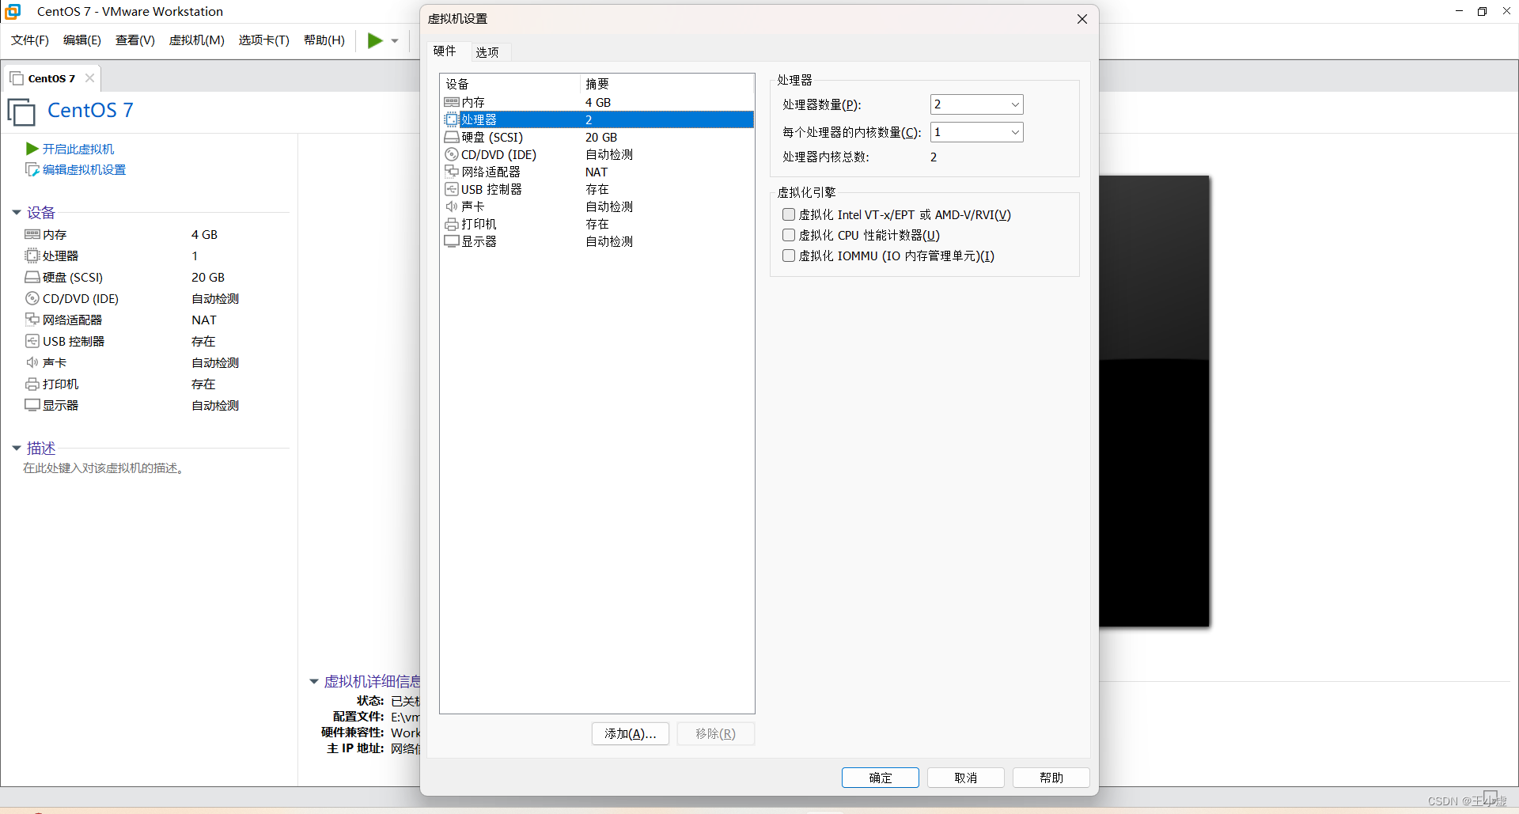
Task: Select the CentOS 7 VM tab
Action: pos(51,78)
